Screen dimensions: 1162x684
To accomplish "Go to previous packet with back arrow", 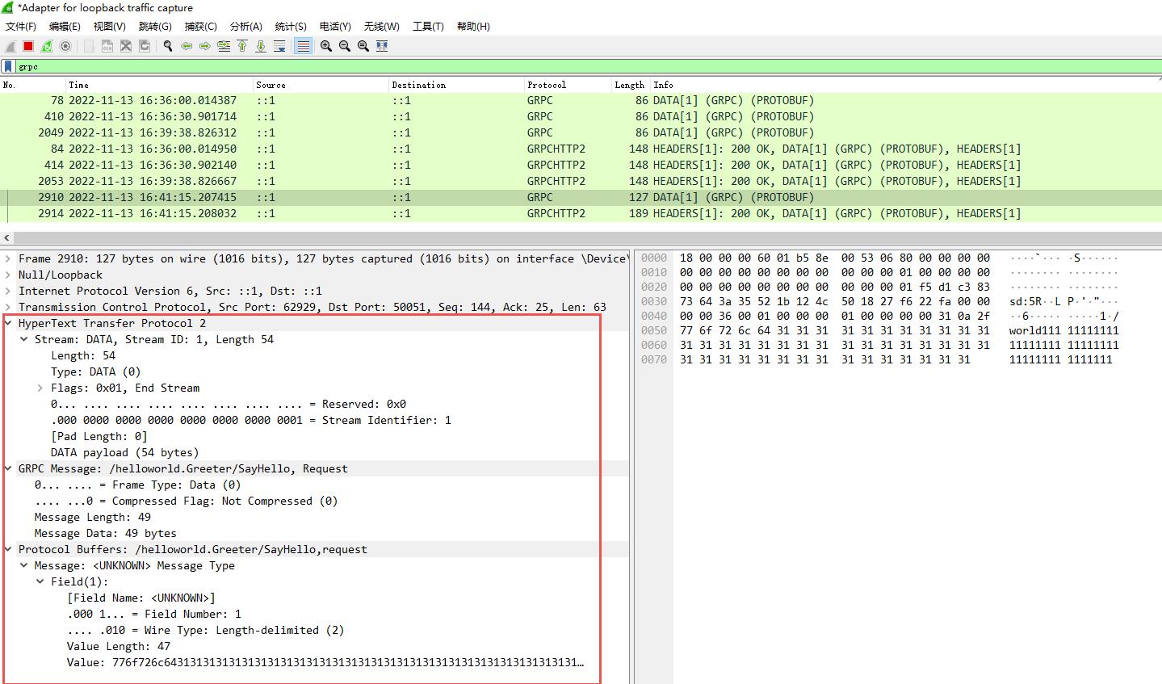I will (187, 46).
